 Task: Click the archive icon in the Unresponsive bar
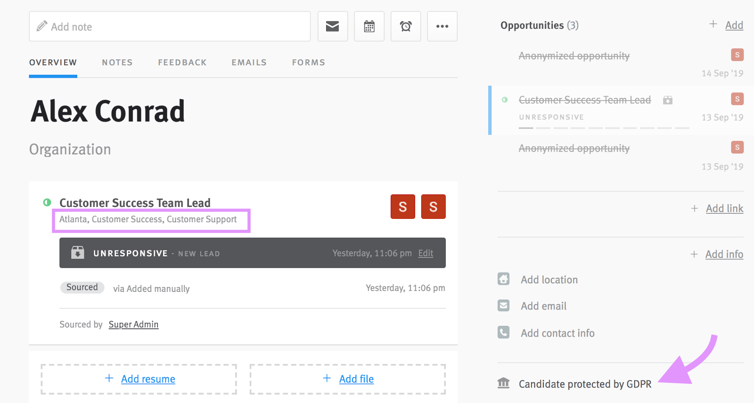[78, 253]
